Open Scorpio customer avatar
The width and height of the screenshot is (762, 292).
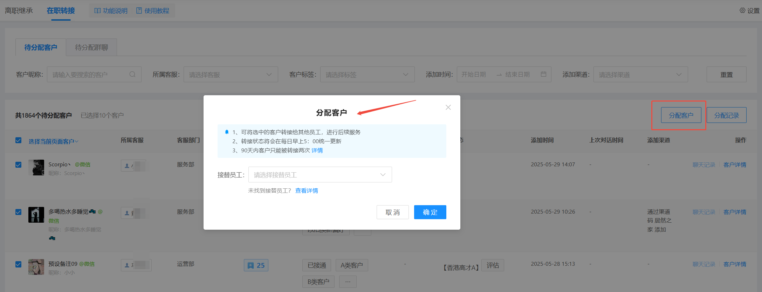pos(36,167)
